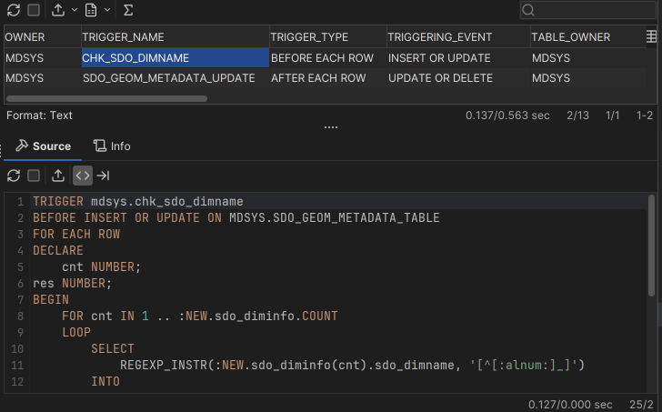
Task: Click the arrow-to-bar icon in source toolbar
Action: (104, 176)
